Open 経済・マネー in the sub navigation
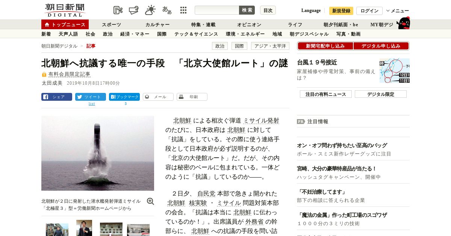451x236 pixels. coord(135,34)
